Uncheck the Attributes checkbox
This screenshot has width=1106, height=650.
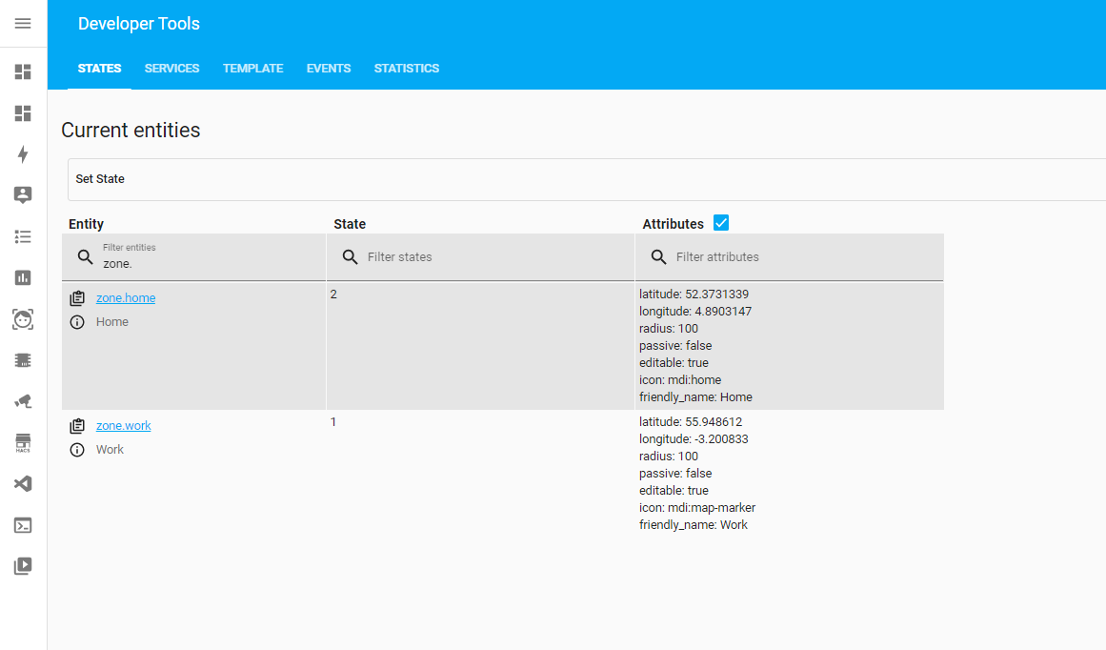721,223
